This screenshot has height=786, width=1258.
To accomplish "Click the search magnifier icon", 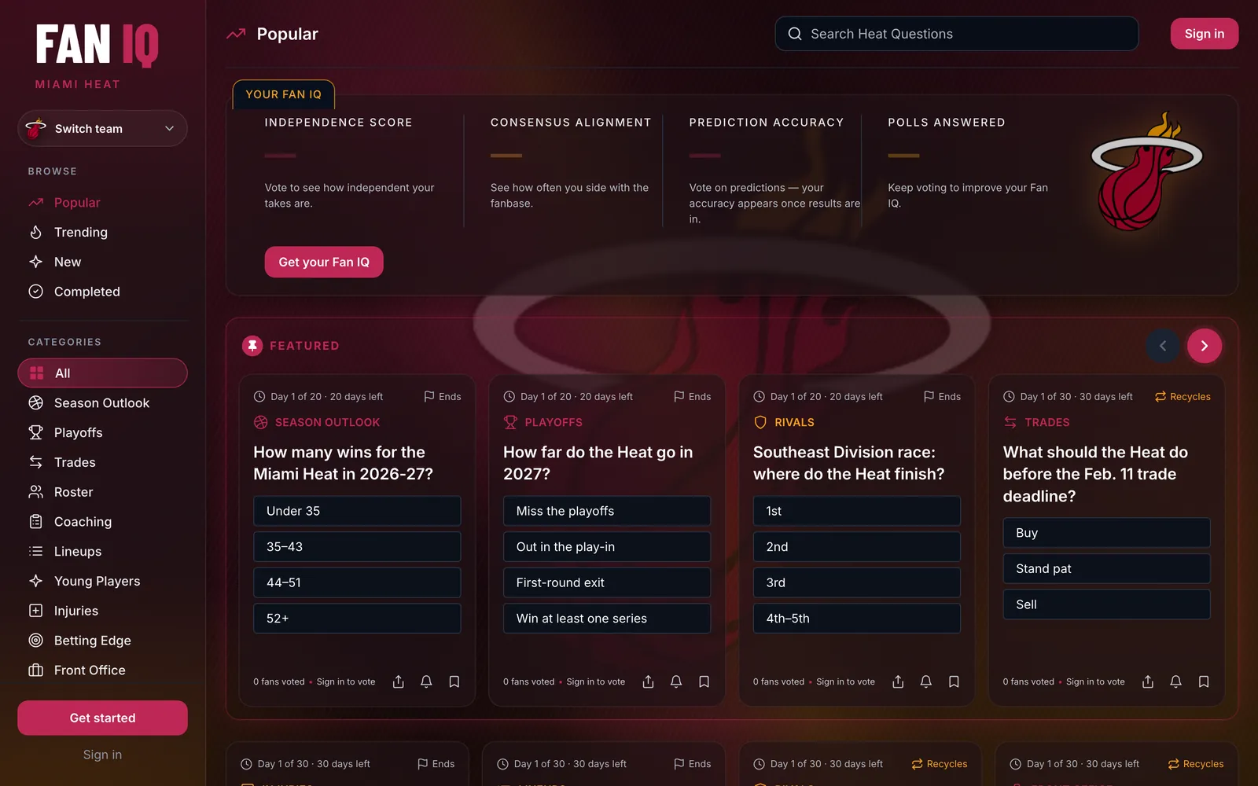I will point(795,34).
